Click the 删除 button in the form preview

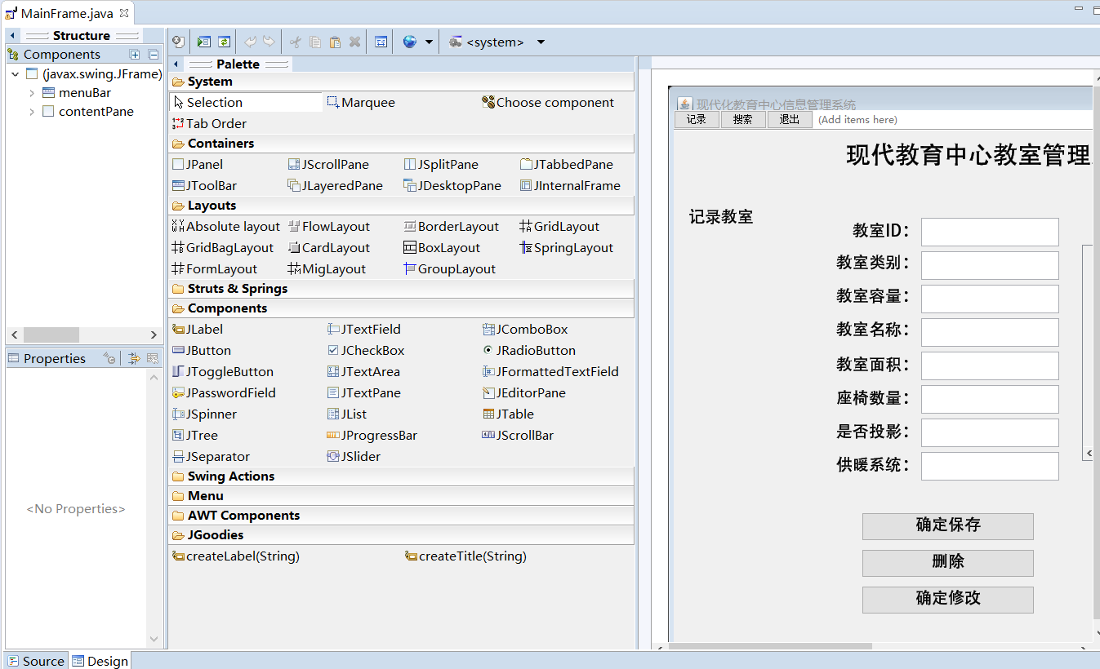click(x=947, y=563)
